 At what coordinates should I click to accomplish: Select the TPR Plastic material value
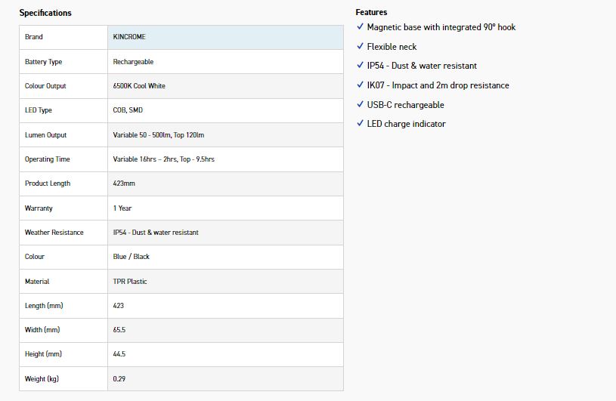click(x=130, y=282)
